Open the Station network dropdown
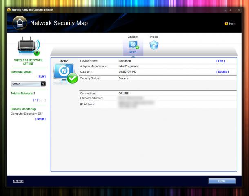 (x=28, y=84)
